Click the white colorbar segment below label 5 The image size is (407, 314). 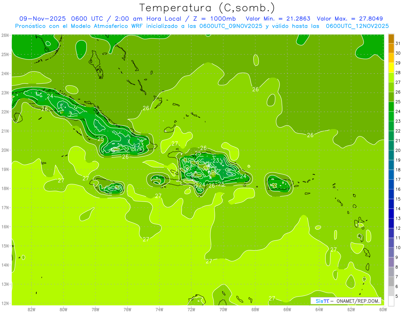[391, 301]
